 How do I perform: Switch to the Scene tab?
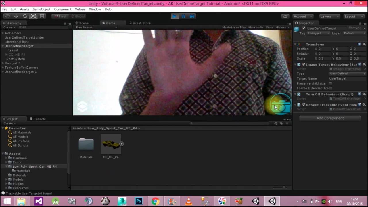coord(82,23)
